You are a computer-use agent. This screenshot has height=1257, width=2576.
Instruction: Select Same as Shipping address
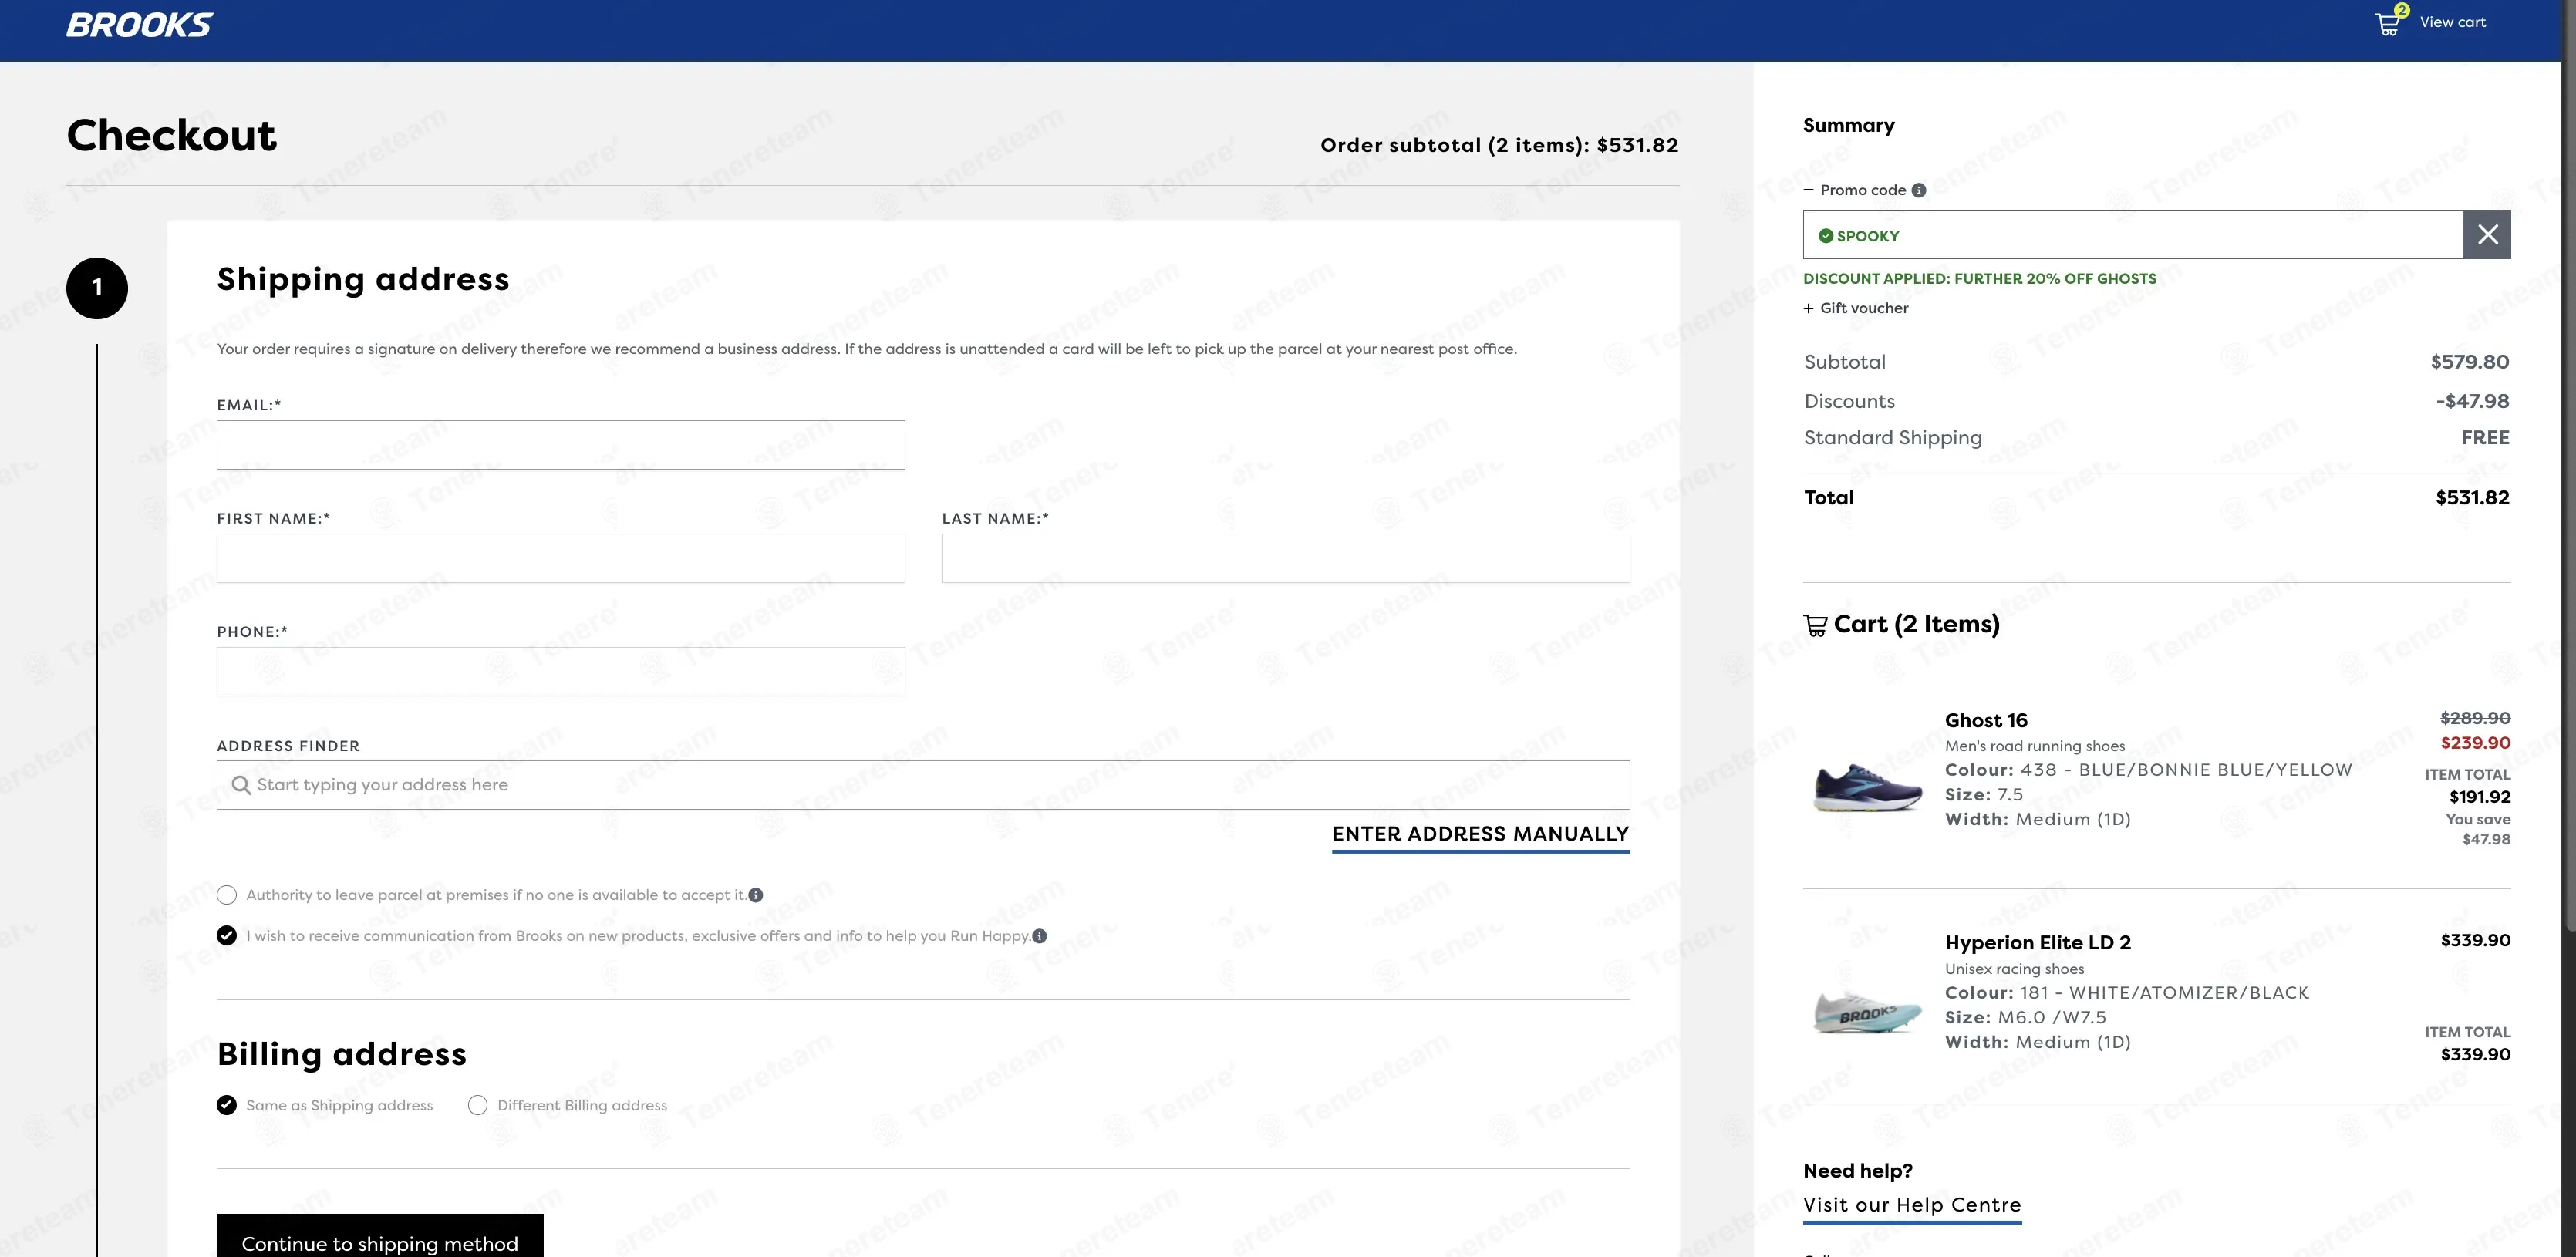(x=227, y=1105)
